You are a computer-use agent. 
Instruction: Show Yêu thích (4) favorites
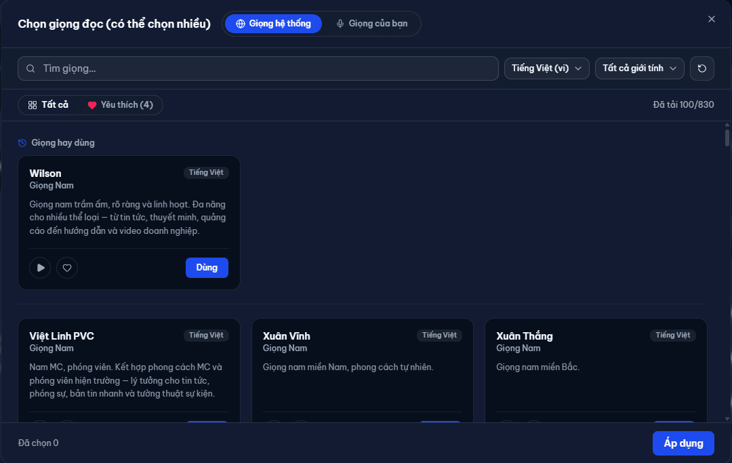click(121, 105)
